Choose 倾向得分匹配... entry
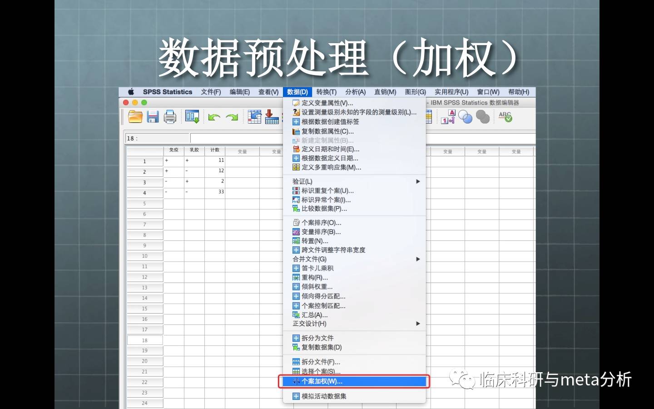The image size is (654, 409). 354,296
